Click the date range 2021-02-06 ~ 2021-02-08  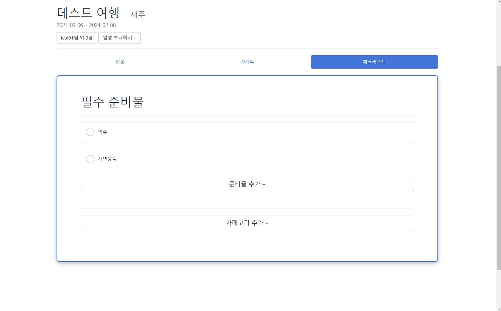pos(86,25)
